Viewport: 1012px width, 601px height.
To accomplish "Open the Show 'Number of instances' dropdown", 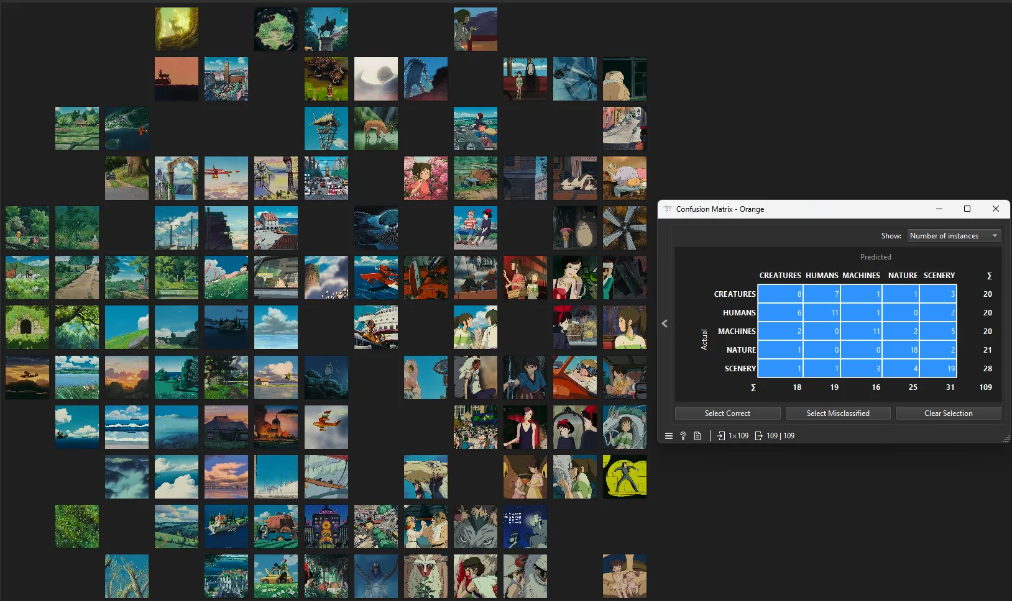I will point(954,236).
